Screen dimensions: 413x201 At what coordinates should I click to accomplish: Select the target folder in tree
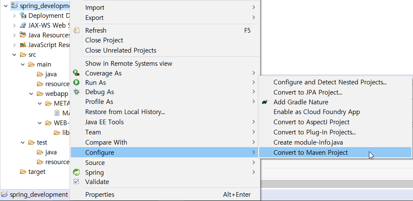coord(36,172)
